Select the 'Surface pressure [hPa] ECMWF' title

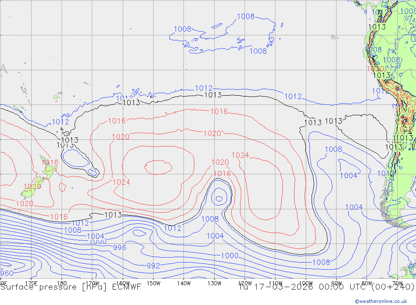[71, 287]
